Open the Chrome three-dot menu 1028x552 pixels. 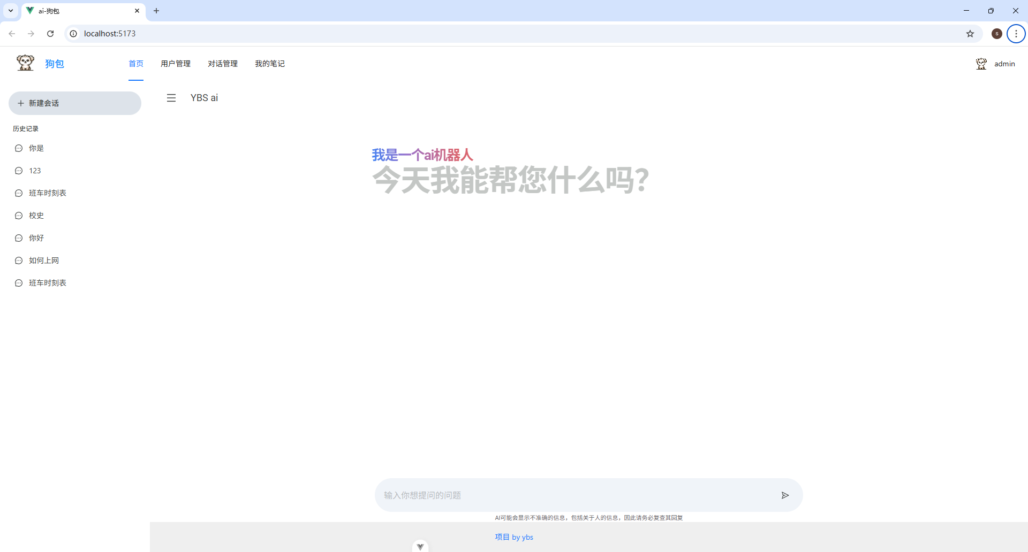point(1016,33)
